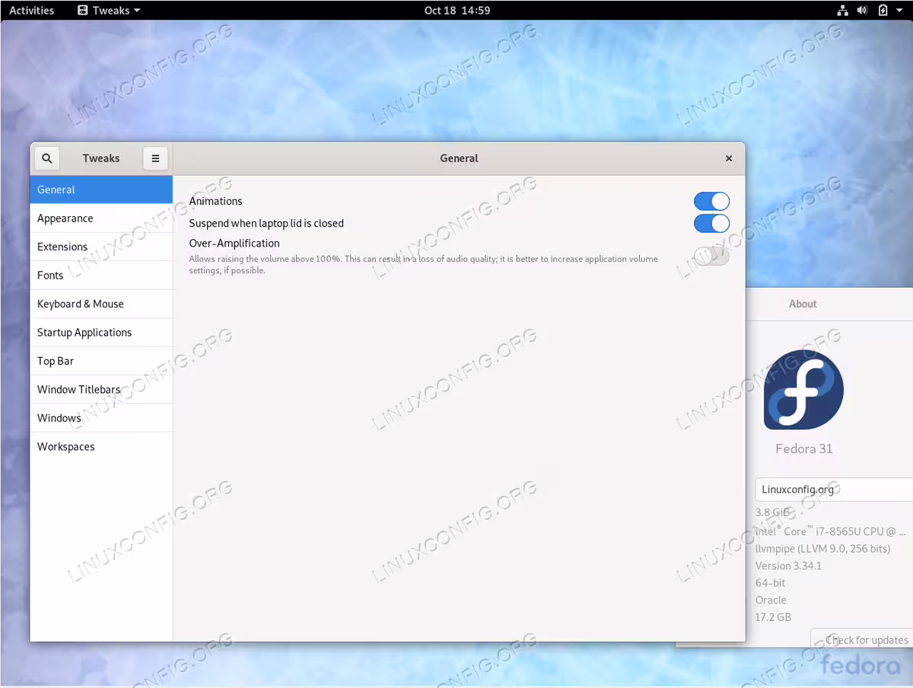Select Keyboard & Mouse category
913x688 pixels.
101,304
